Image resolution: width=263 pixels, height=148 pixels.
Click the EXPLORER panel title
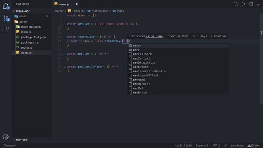(x=23, y=4)
